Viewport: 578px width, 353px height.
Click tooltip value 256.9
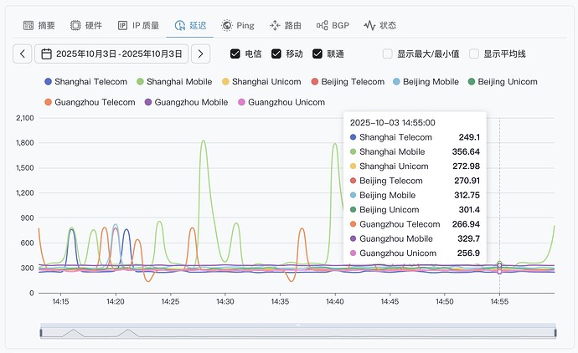[468, 253]
